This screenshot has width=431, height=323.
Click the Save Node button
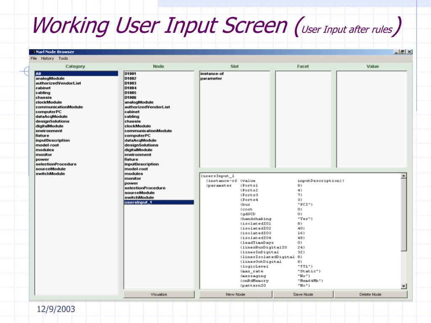[303, 294]
